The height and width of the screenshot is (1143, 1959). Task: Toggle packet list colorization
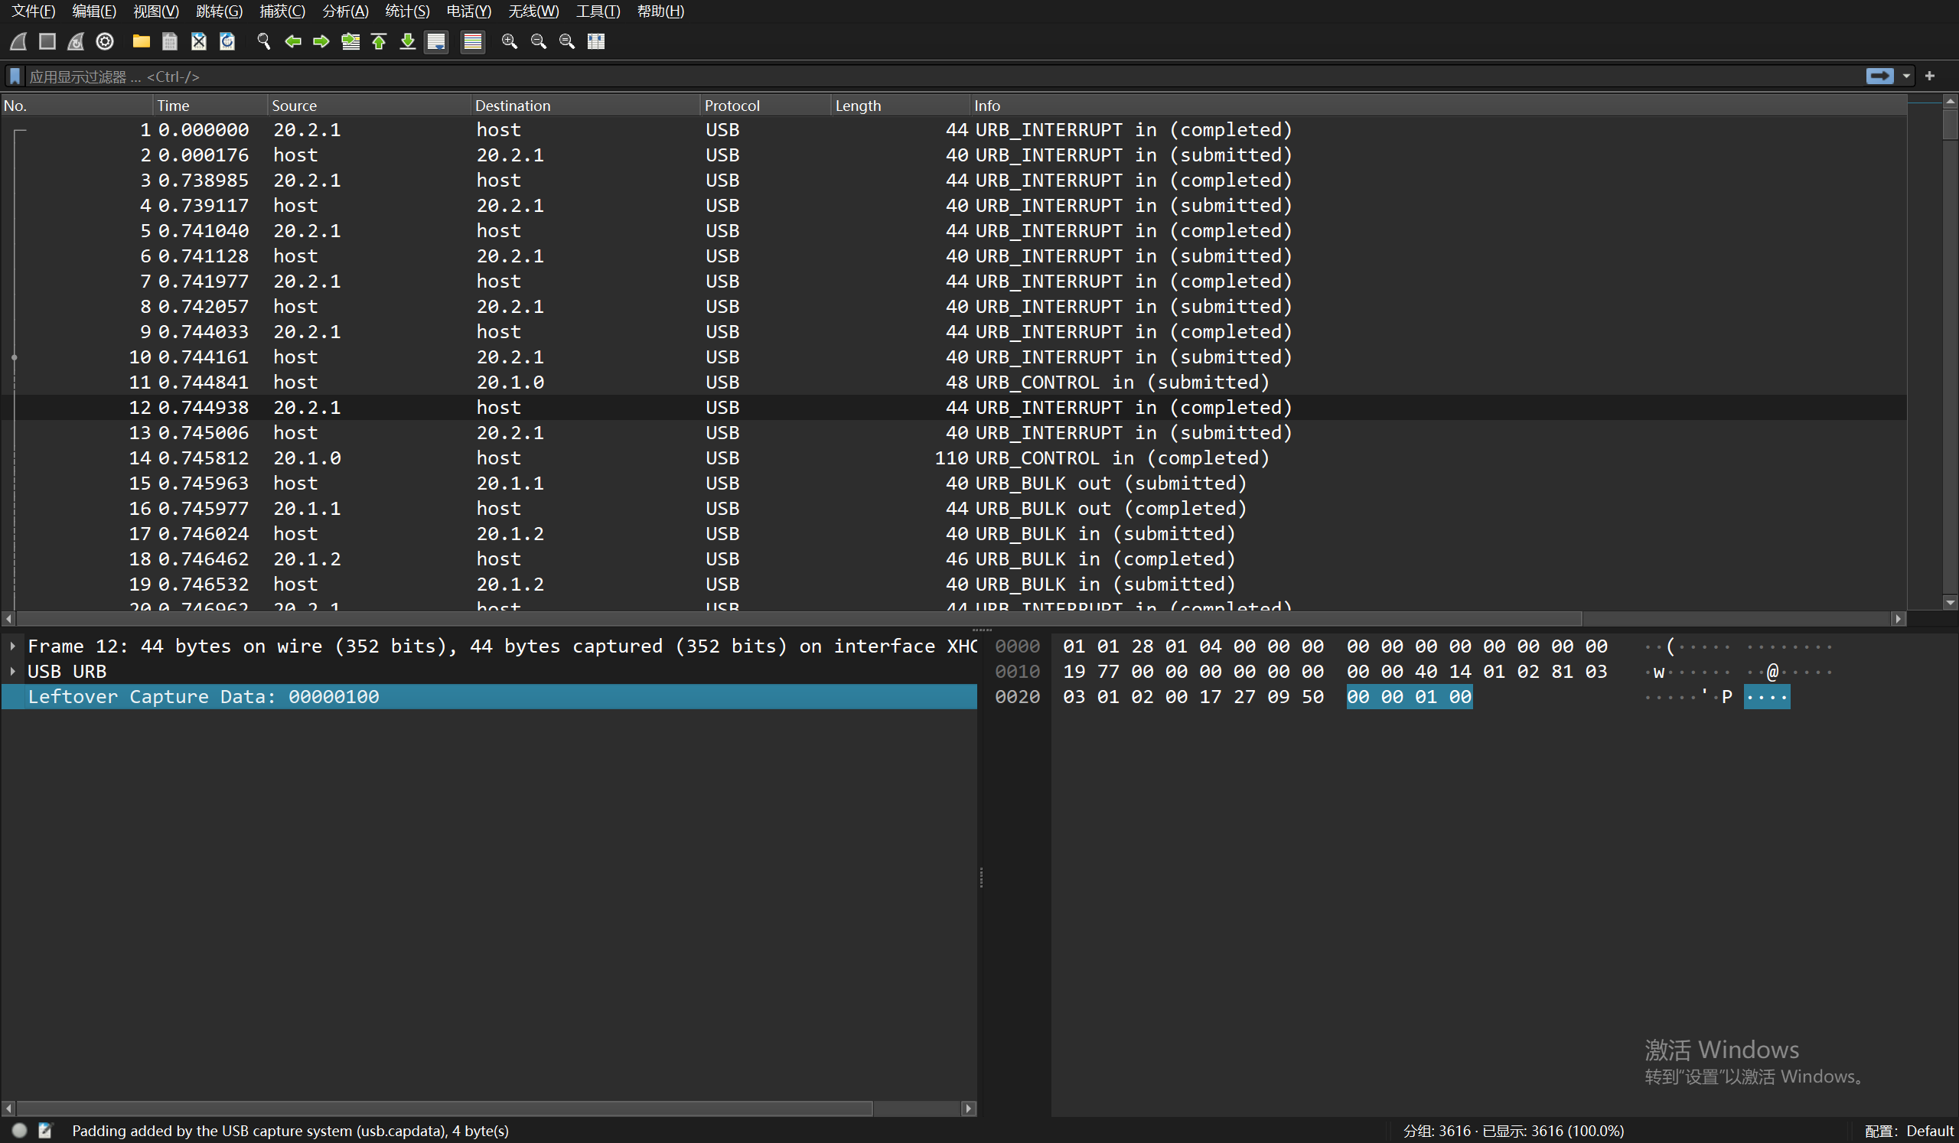pyautogui.click(x=472, y=41)
